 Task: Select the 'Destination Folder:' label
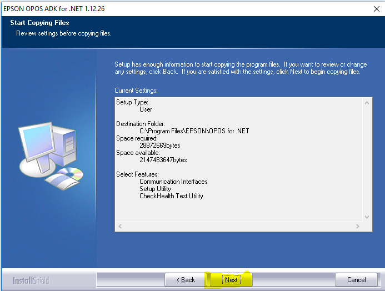(x=141, y=124)
